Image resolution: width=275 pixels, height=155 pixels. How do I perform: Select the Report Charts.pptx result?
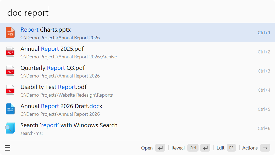click(x=137, y=32)
